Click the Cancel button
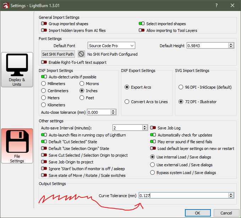The image size is (241, 218). tap(226, 213)
